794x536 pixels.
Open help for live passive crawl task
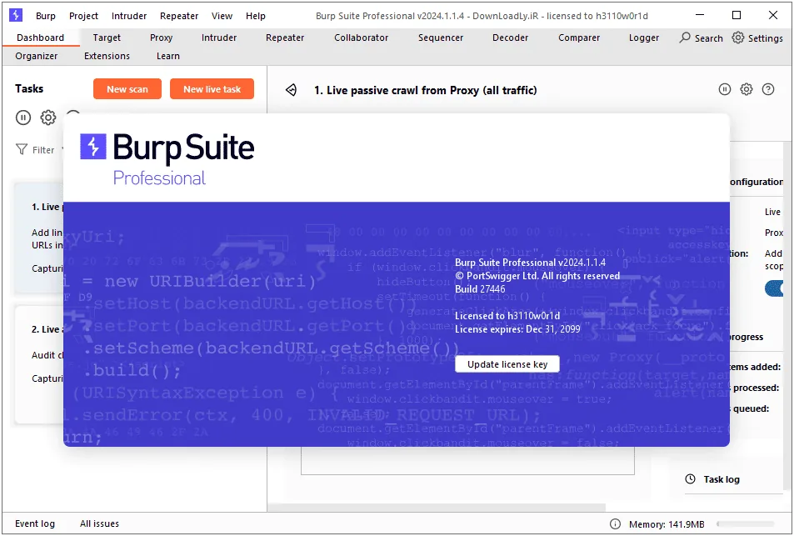click(x=768, y=90)
